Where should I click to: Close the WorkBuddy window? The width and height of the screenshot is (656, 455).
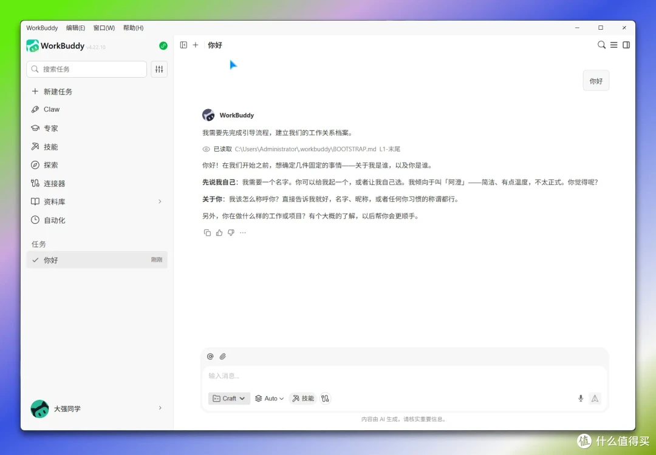pyautogui.click(x=624, y=27)
